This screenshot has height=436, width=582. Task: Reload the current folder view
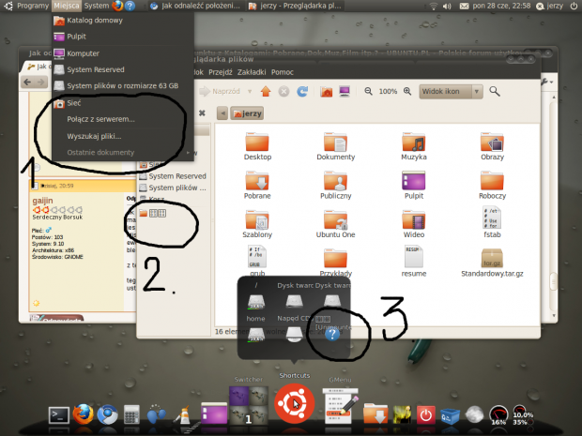302,91
